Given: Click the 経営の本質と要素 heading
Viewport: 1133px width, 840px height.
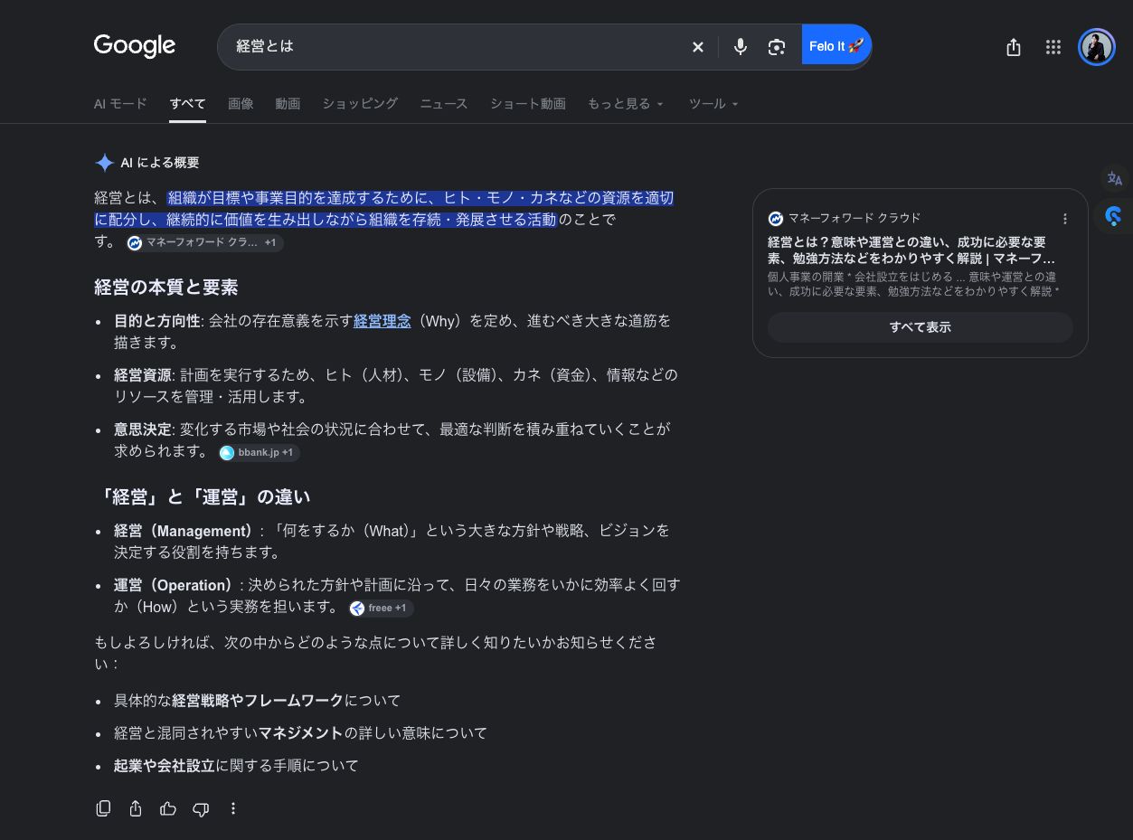Looking at the screenshot, I should click(x=166, y=288).
